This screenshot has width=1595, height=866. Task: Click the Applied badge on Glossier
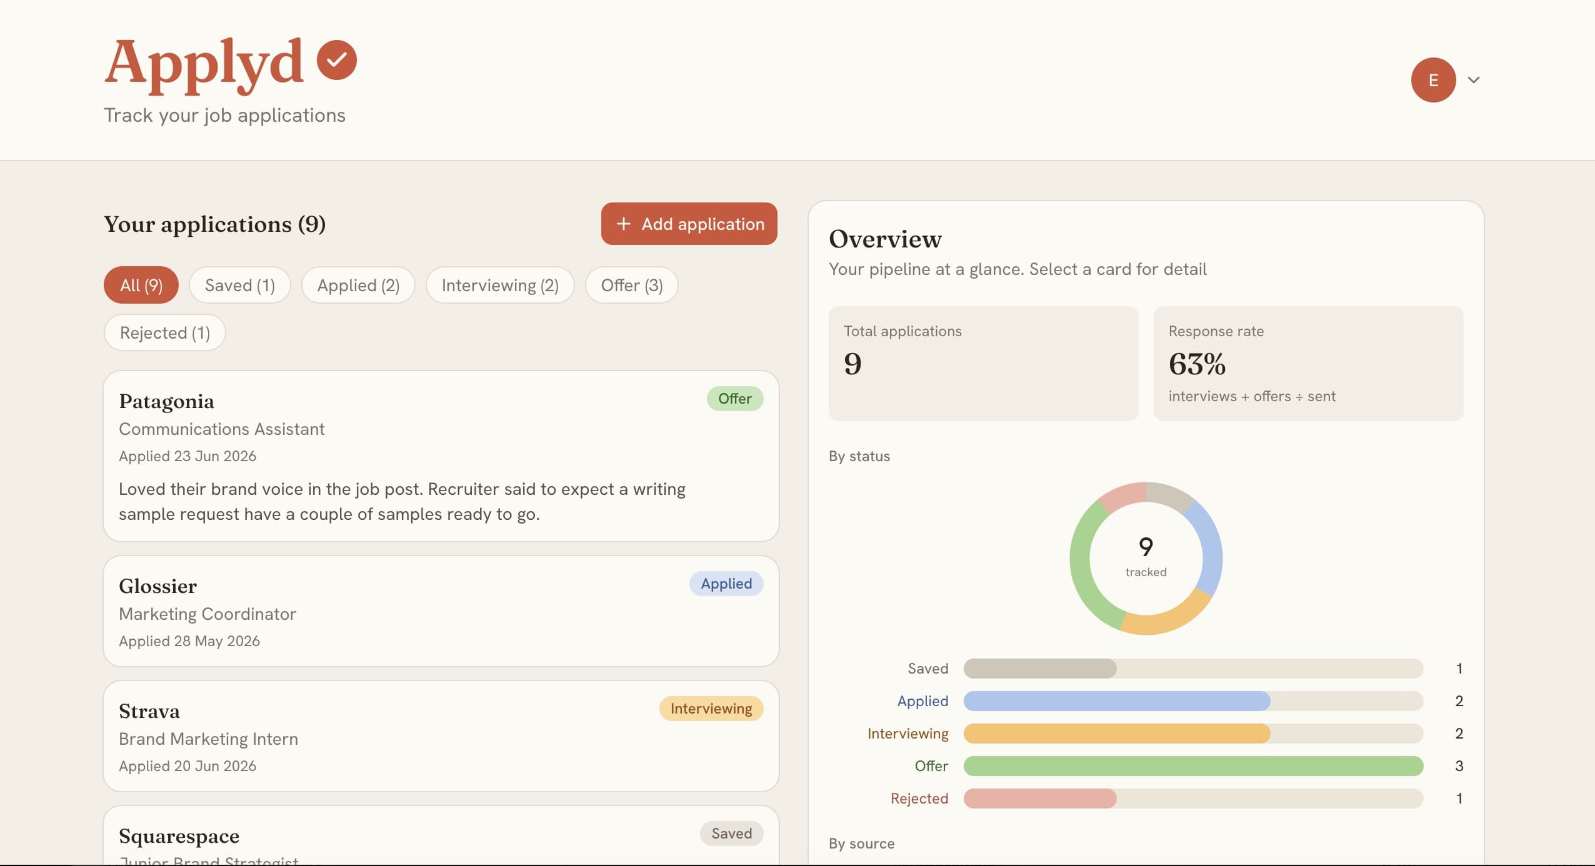click(x=726, y=584)
